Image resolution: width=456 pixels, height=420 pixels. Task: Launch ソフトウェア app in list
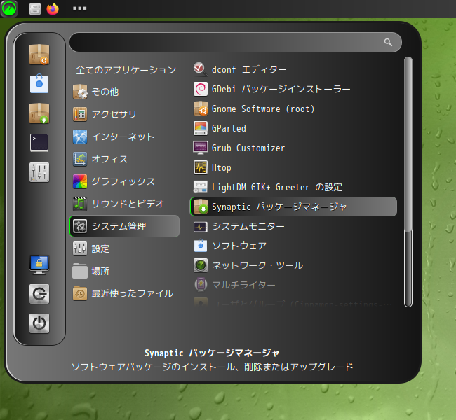click(x=293, y=246)
